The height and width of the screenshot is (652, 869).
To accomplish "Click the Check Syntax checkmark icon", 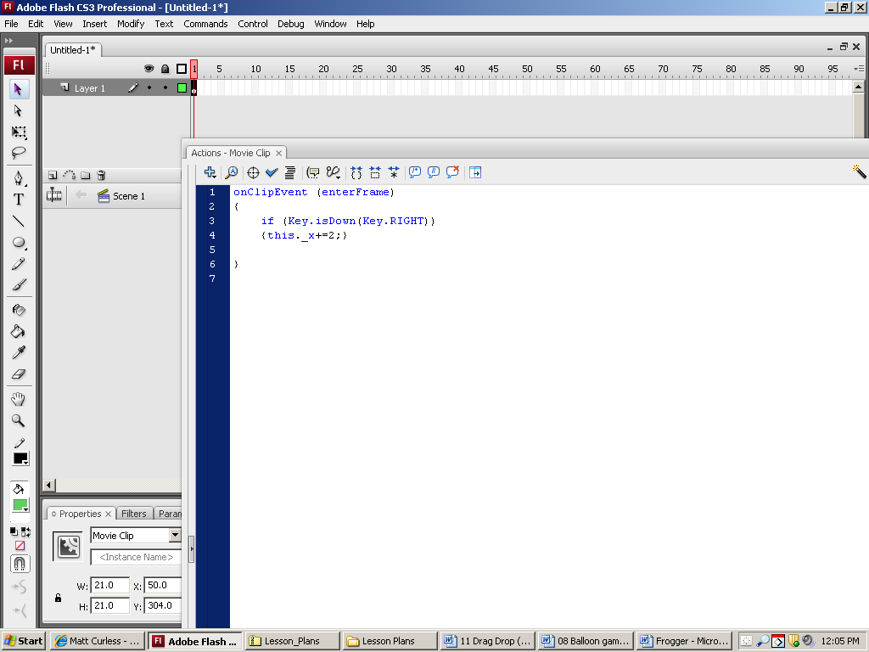I will 272,172.
